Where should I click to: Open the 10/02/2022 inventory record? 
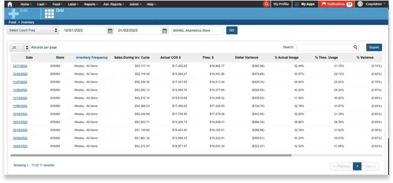(20, 146)
